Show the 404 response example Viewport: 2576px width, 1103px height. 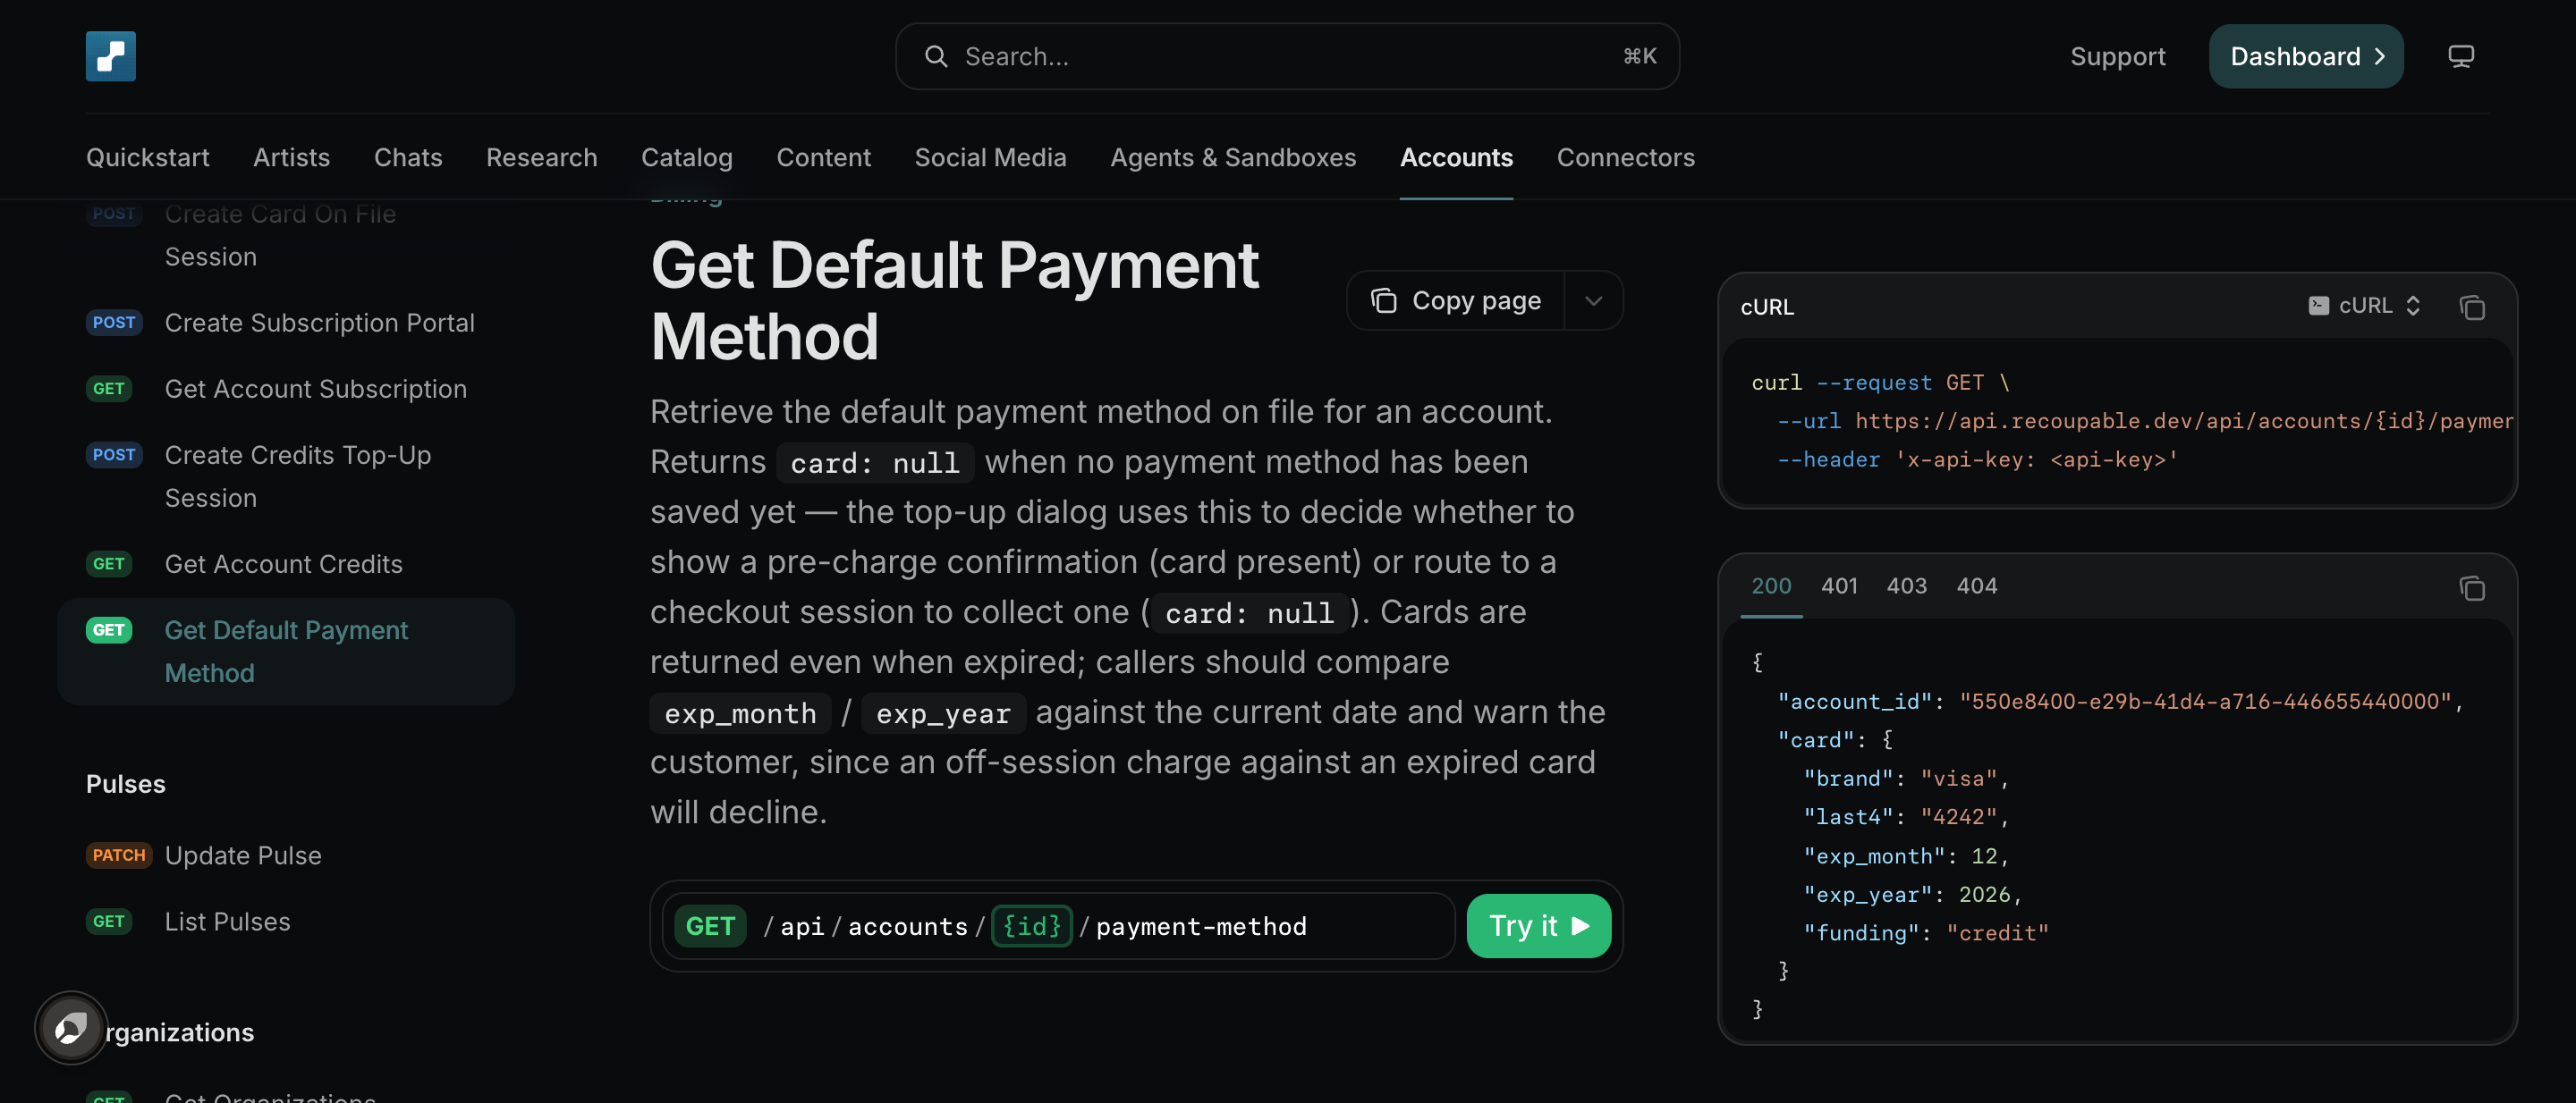[x=1976, y=585]
